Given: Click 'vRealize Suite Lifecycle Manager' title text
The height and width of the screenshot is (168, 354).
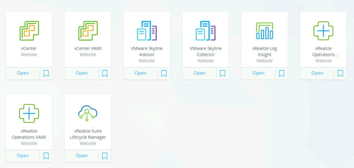Looking at the screenshot, I should [x=88, y=134].
